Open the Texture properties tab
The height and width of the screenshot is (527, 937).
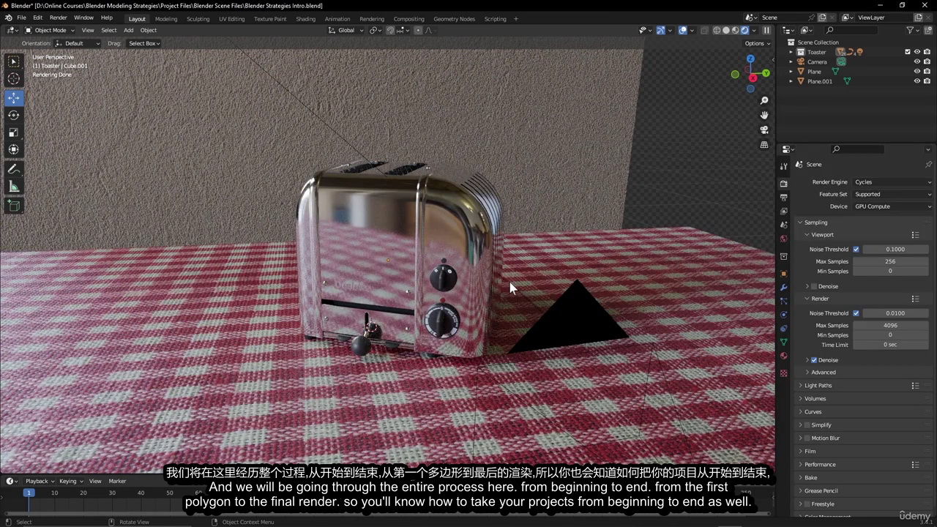click(x=784, y=373)
